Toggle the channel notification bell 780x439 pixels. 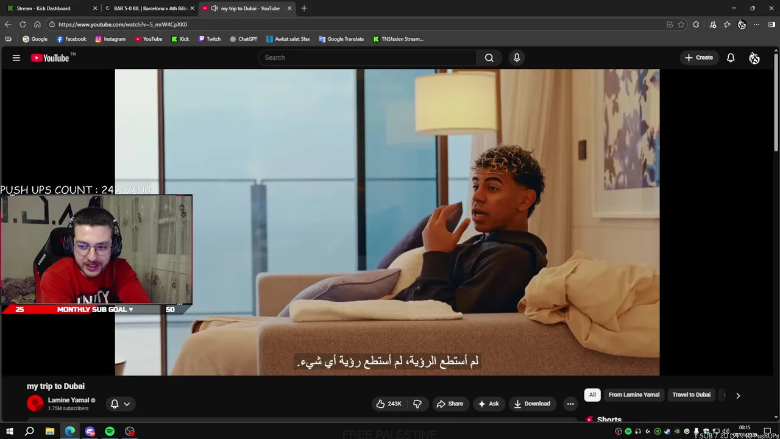(x=114, y=404)
